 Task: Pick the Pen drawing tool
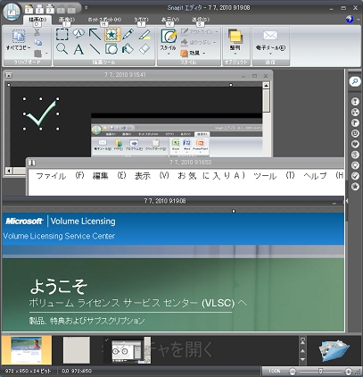pyautogui.click(x=128, y=35)
